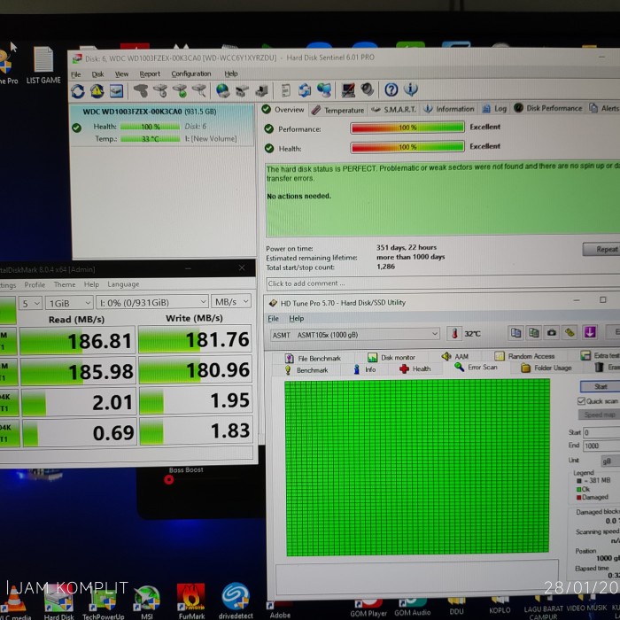
Task: Open TechPowerUp desktop shortcut
Action: [x=104, y=603]
